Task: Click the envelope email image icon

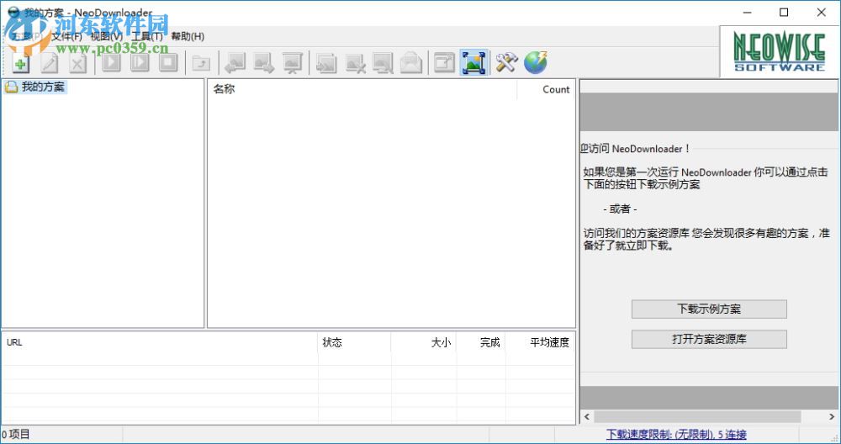Action: [411, 63]
